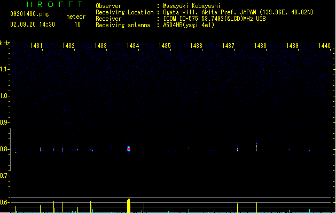The height and width of the screenshot is (213, 336).
Task: Click the 0.8 kHz frequency label
Action: tap(4, 149)
